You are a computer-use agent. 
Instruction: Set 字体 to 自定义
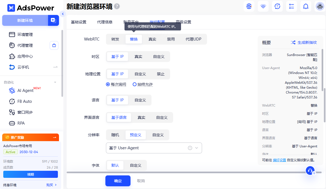(135, 165)
